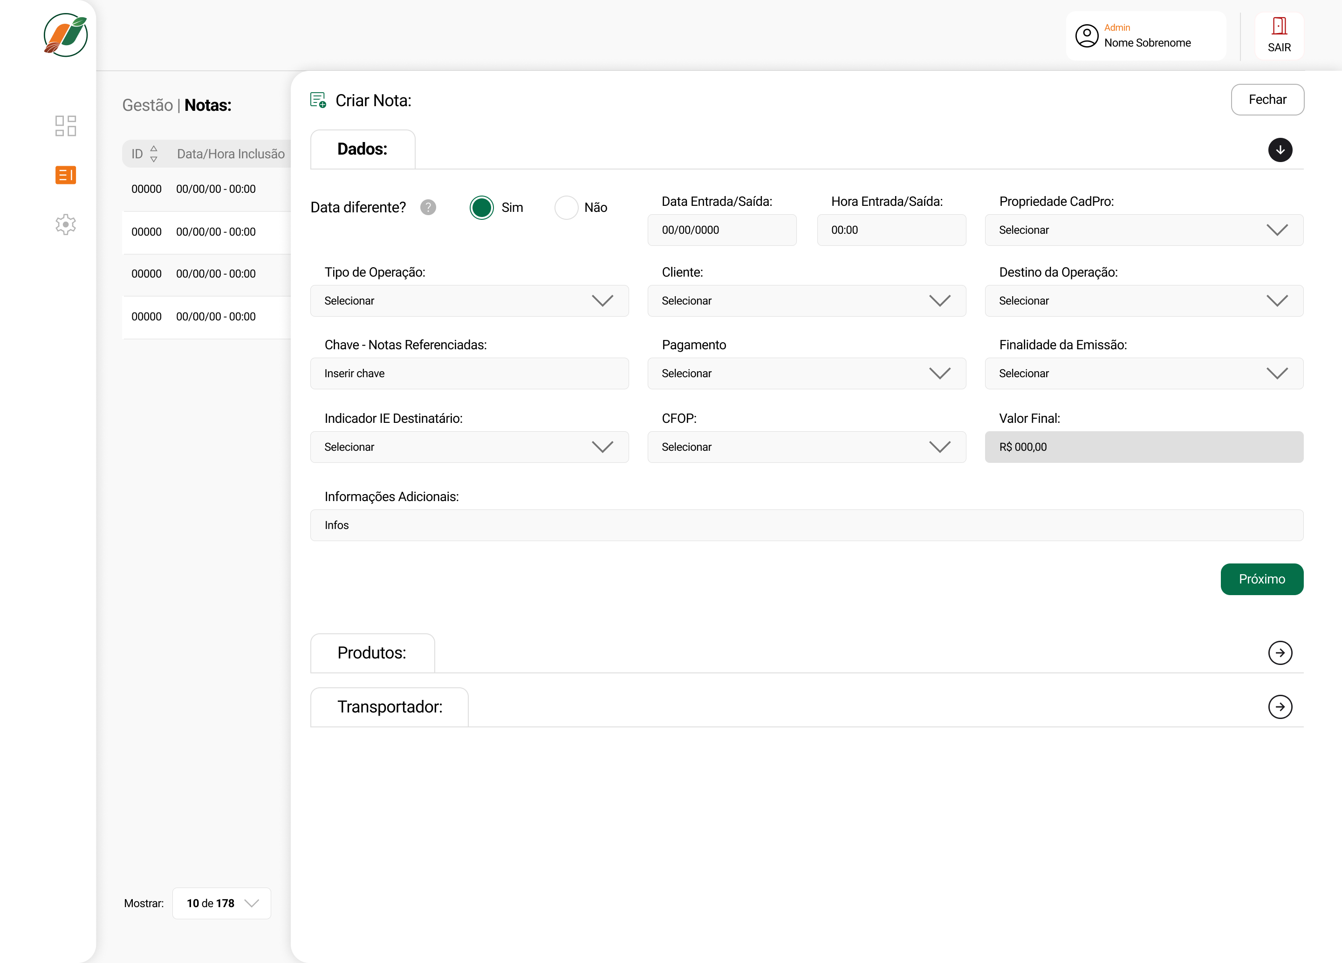Switch to the Produtos tab
This screenshot has width=1342, height=963.
(372, 653)
